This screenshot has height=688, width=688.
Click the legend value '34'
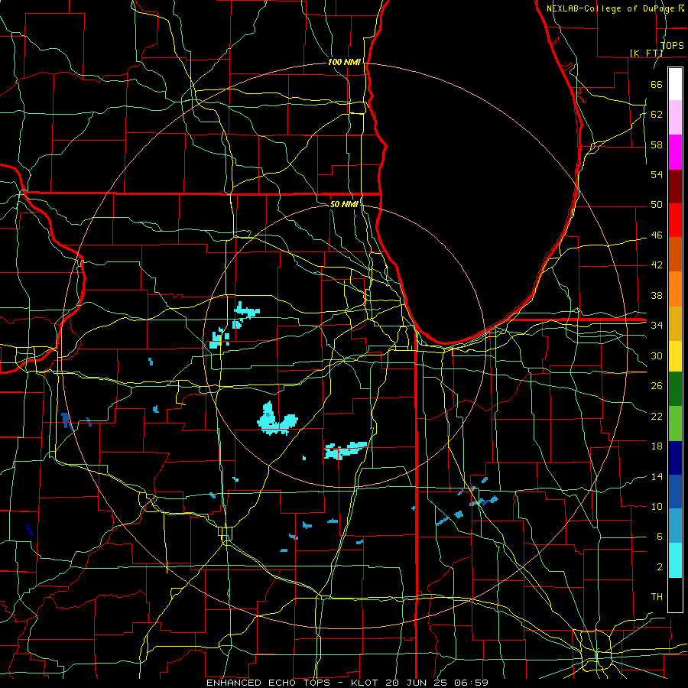(x=657, y=325)
